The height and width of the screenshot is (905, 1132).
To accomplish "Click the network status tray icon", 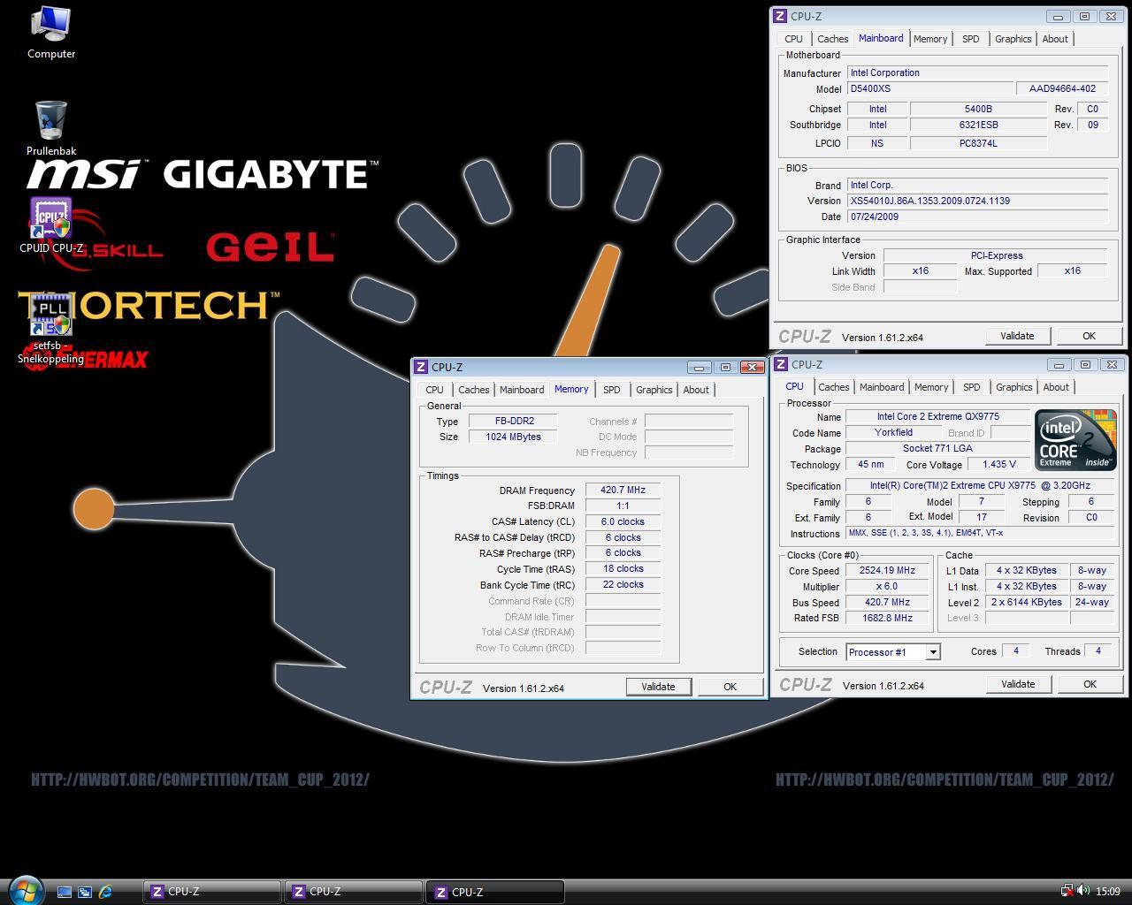I will click(1067, 891).
